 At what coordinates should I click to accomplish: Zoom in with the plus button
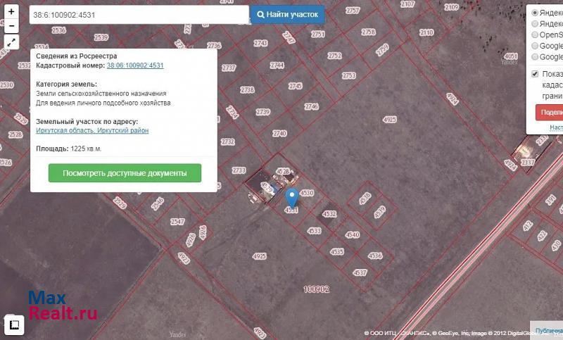click(11, 12)
